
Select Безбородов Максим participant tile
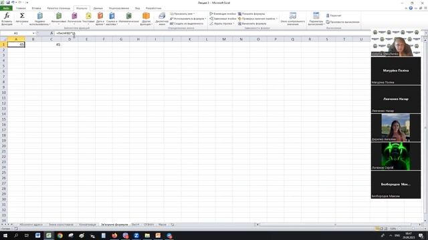click(x=396, y=185)
